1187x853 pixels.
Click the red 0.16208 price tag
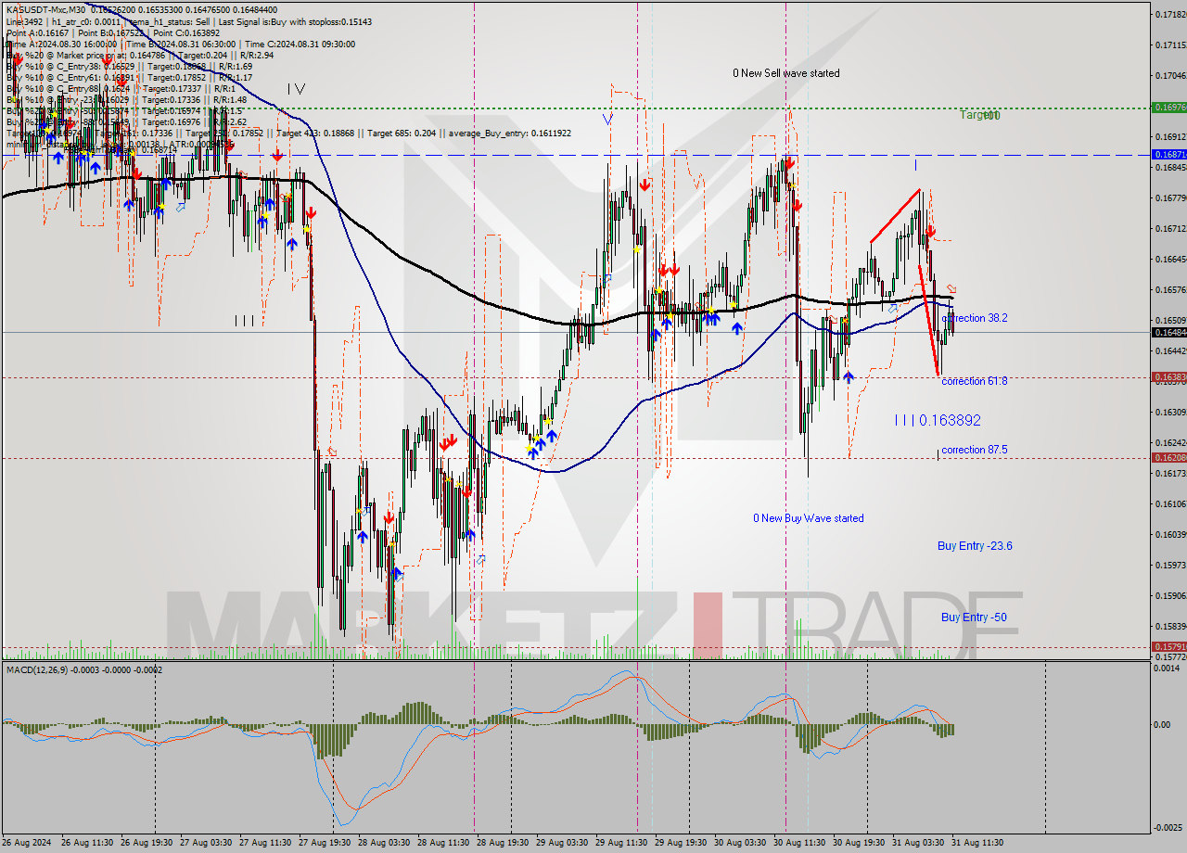[x=1168, y=458]
